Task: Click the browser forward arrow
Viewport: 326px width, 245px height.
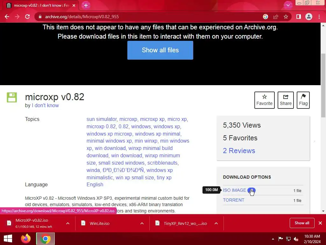Action: [17, 17]
